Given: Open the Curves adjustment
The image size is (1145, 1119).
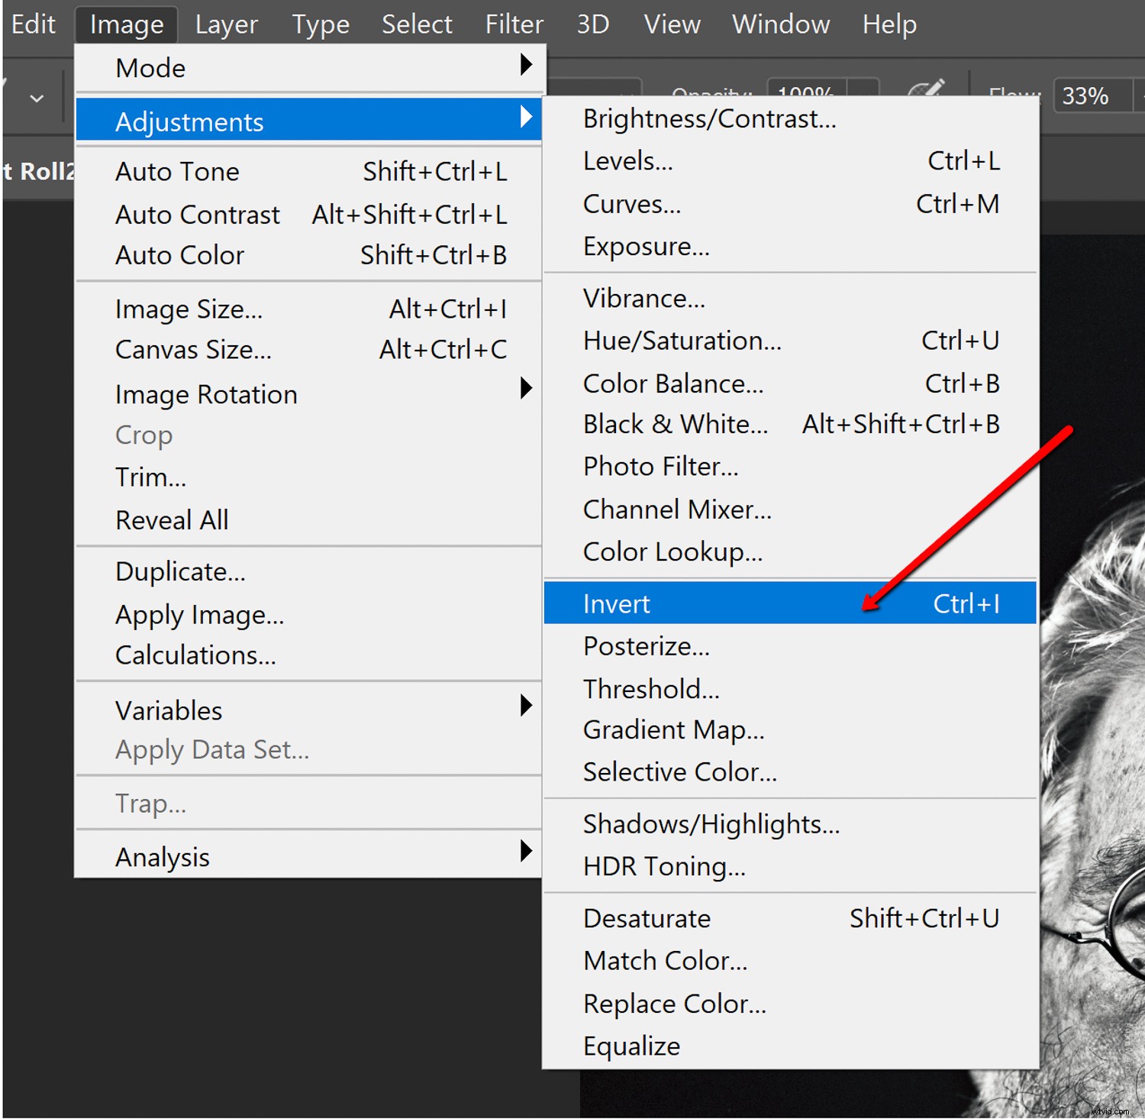Looking at the screenshot, I should [631, 203].
